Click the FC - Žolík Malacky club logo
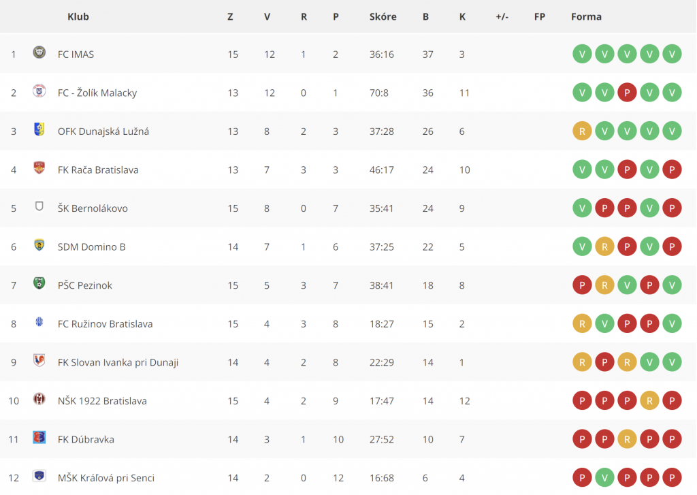The width and height of the screenshot is (697, 495). coord(39,91)
